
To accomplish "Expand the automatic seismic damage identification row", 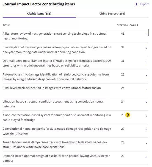I will tap(147, 75).
